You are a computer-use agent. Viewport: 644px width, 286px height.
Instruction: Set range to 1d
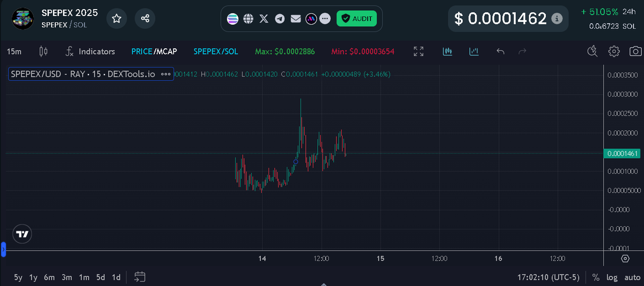[116, 277]
